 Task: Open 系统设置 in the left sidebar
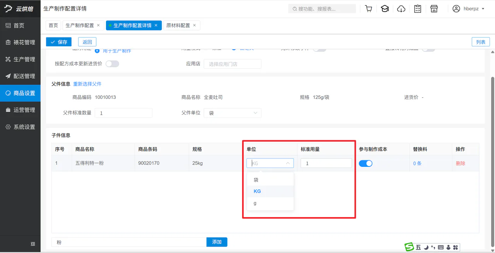[20, 127]
